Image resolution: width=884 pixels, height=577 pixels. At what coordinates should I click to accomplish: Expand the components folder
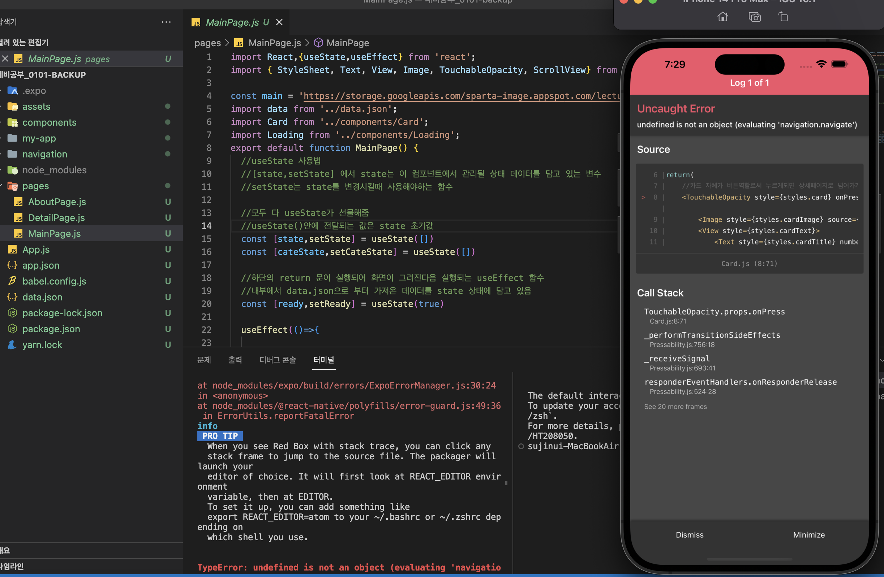click(x=50, y=122)
